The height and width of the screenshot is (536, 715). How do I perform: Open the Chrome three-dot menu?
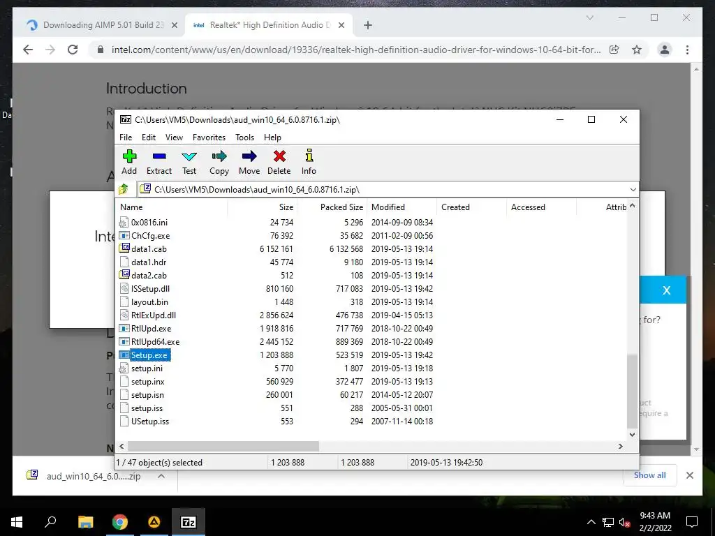(687, 50)
